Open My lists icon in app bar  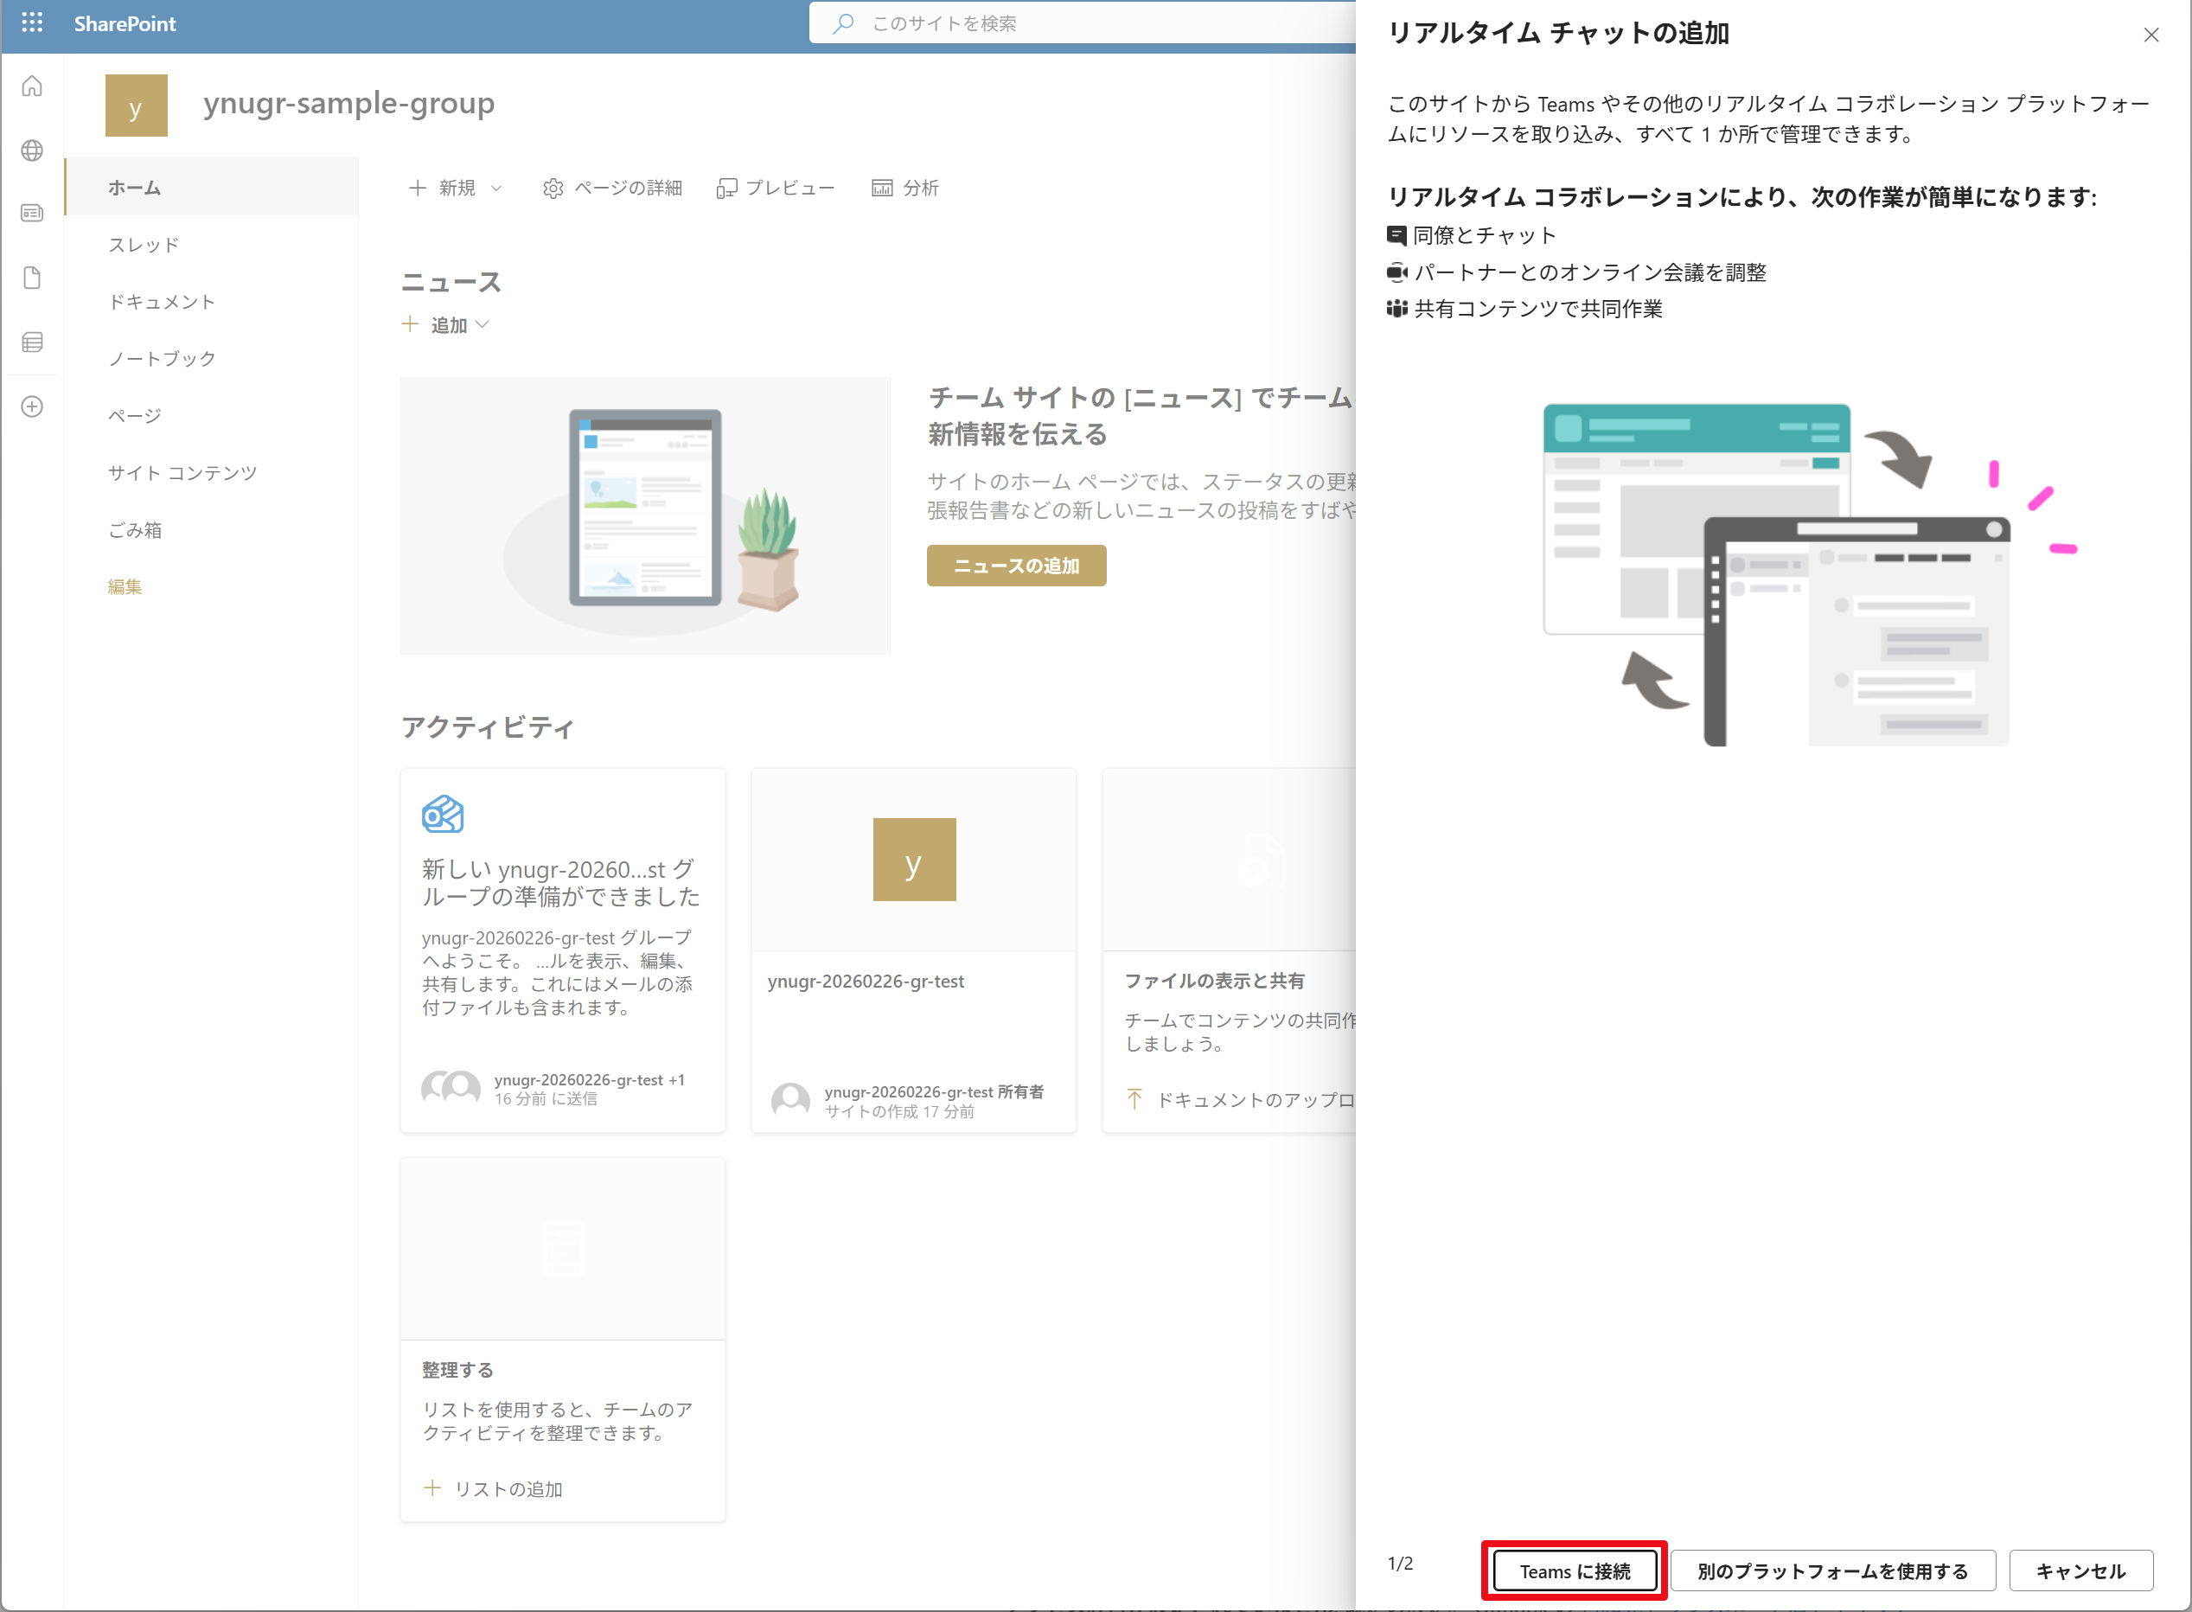(32, 342)
